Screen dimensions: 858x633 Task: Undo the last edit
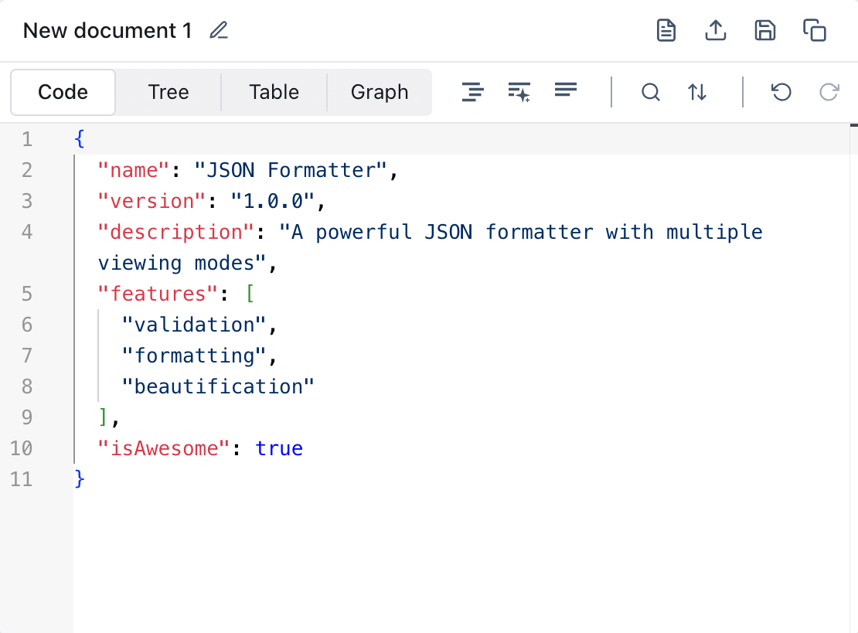[781, 91]
